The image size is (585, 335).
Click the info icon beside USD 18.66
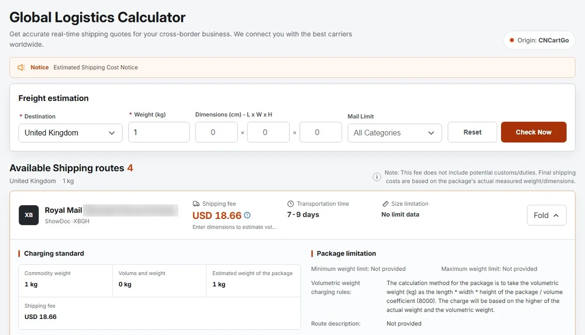click(x=247, y=215)
